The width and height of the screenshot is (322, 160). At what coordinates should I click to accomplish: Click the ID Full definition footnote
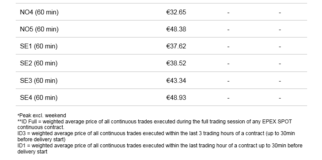coord(154,124)
